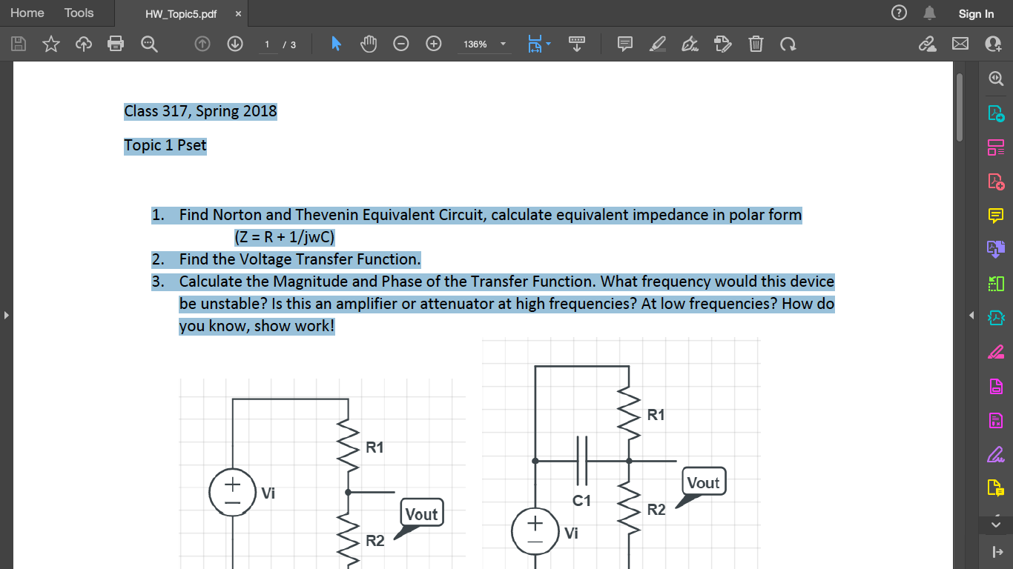This screenshot has width=1013, height=569.
Task: Enable Read Mode with the presentation icon
Action: coord(577,44)
